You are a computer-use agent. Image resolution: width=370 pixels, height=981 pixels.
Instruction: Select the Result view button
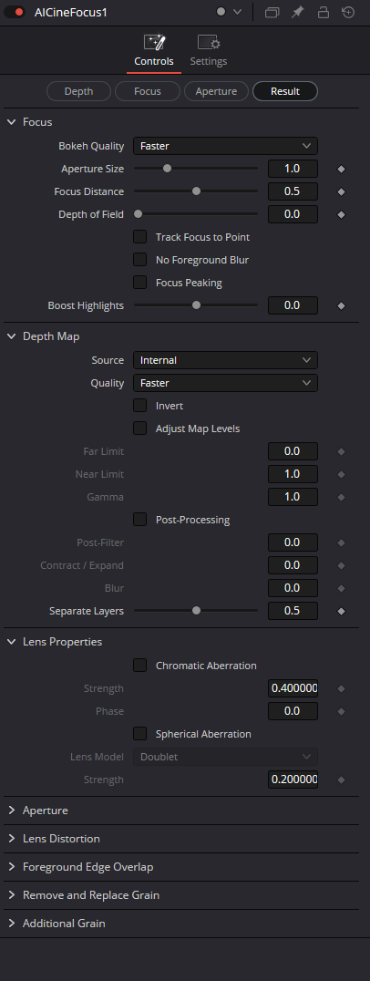285,91
